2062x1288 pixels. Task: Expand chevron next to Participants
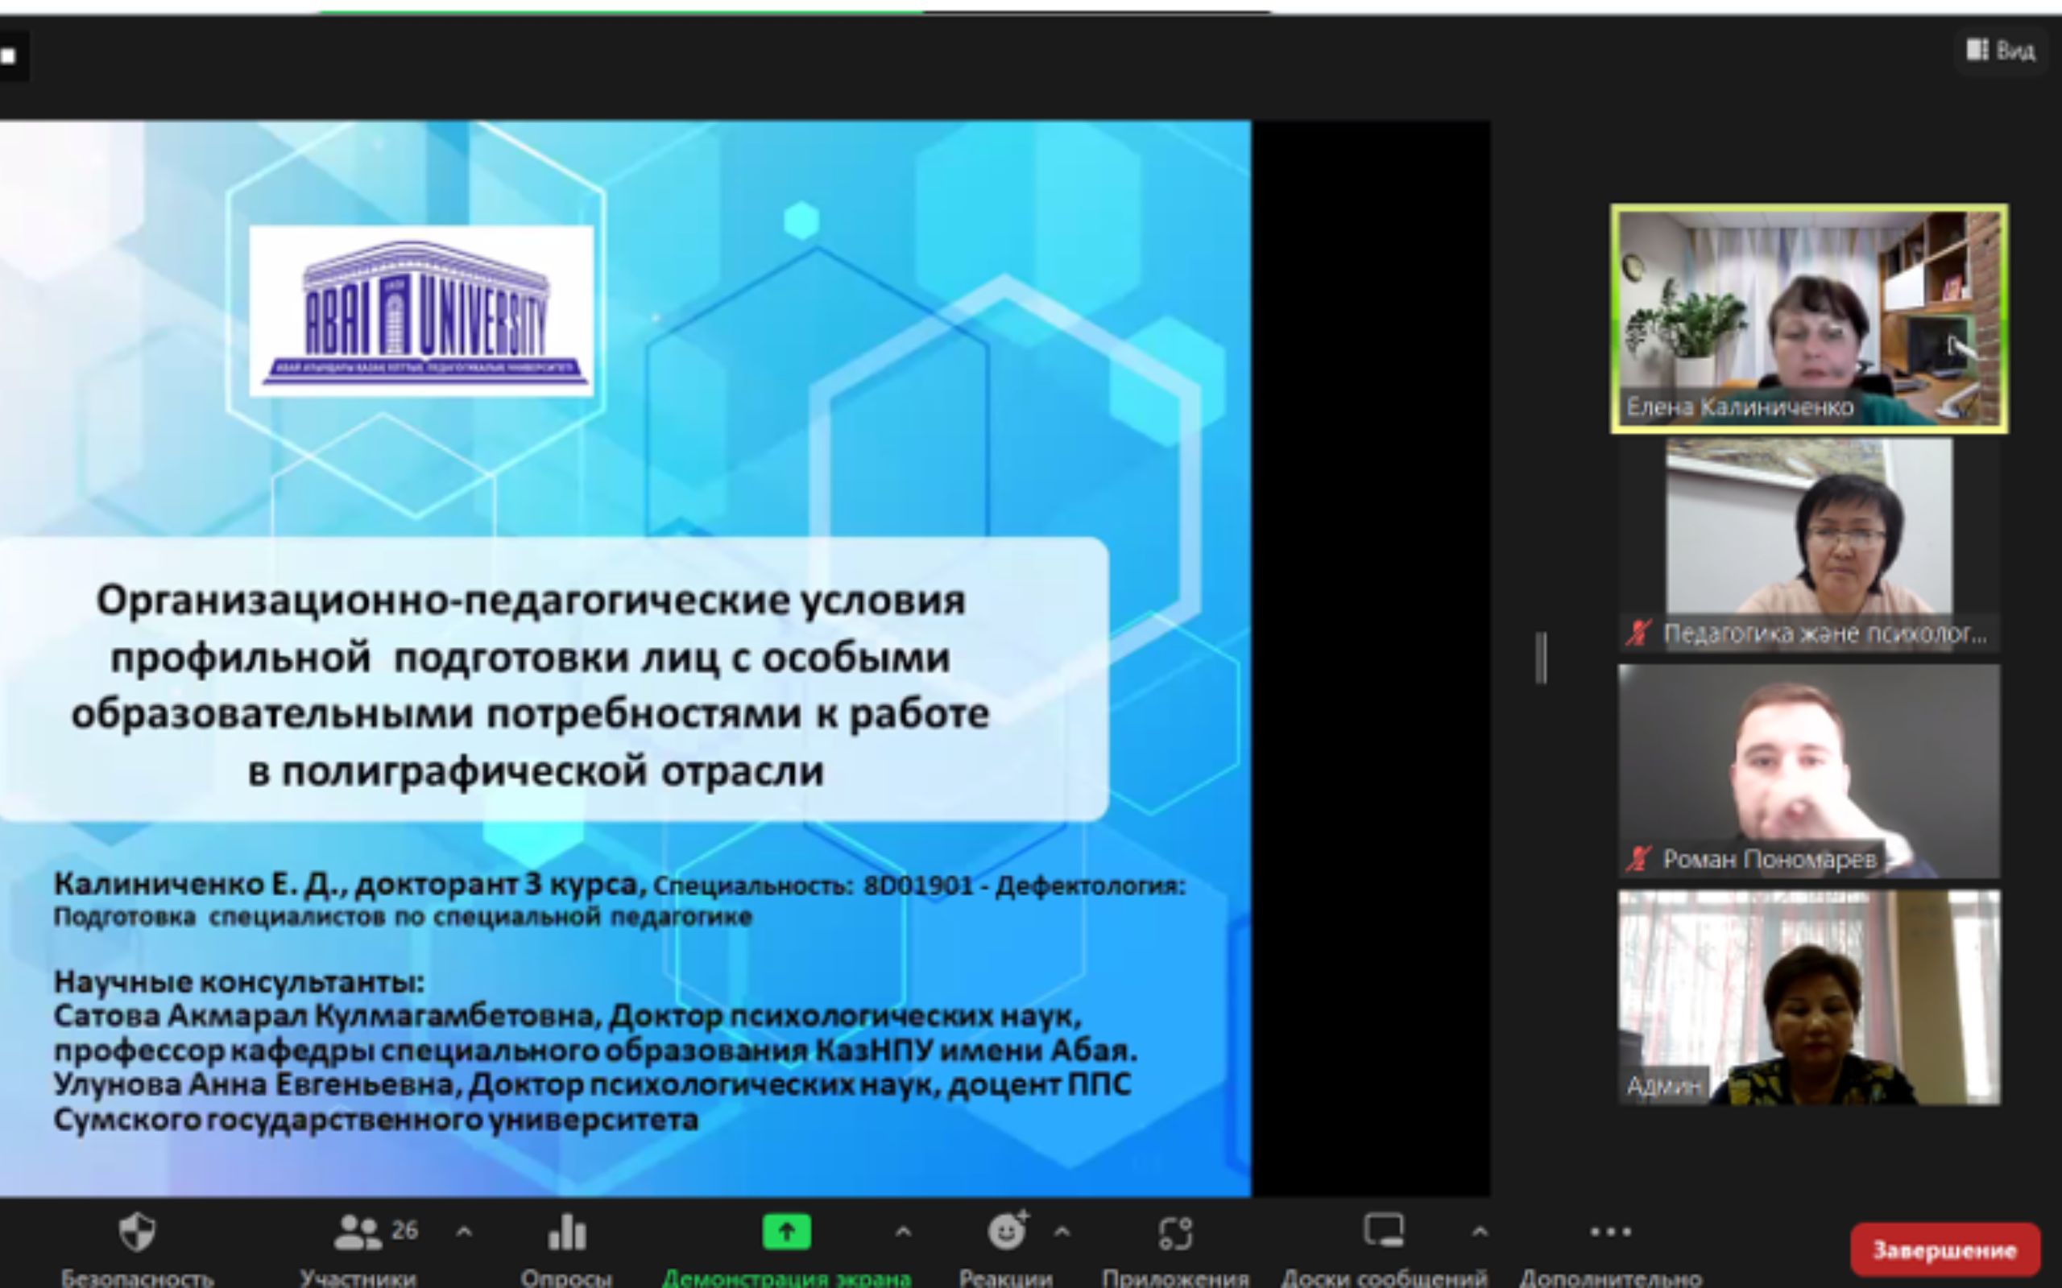(x=465, y=1231)
